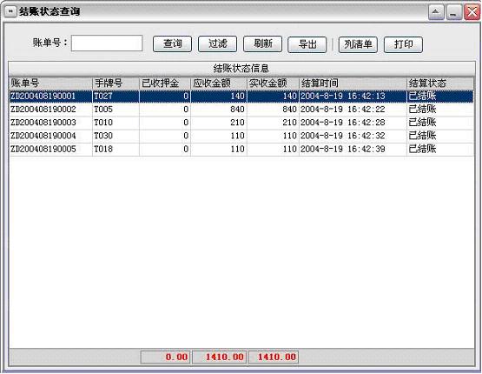Image resolution: width=482 pixels, height=374 pixels.
Task: Sort by 手牌号 column header
Action: (x=116, y=83)
